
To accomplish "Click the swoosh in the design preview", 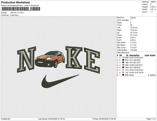I will point(60,81).
